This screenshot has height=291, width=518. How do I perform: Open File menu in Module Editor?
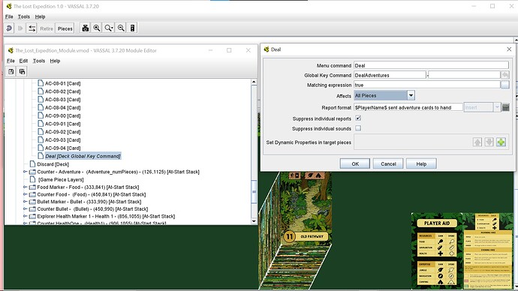coord(11,61)
